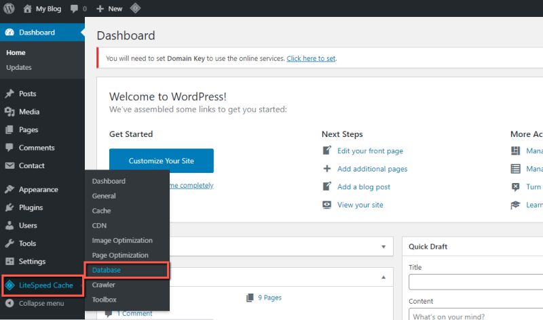Click the Contact envelope icon

10,165
